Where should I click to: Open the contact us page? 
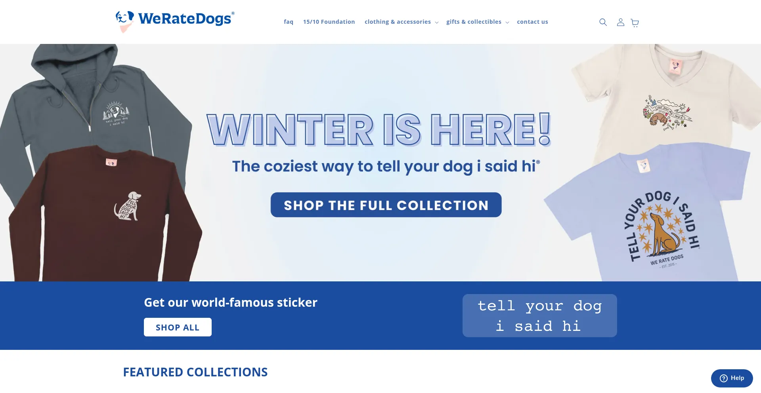coord(532,22)
